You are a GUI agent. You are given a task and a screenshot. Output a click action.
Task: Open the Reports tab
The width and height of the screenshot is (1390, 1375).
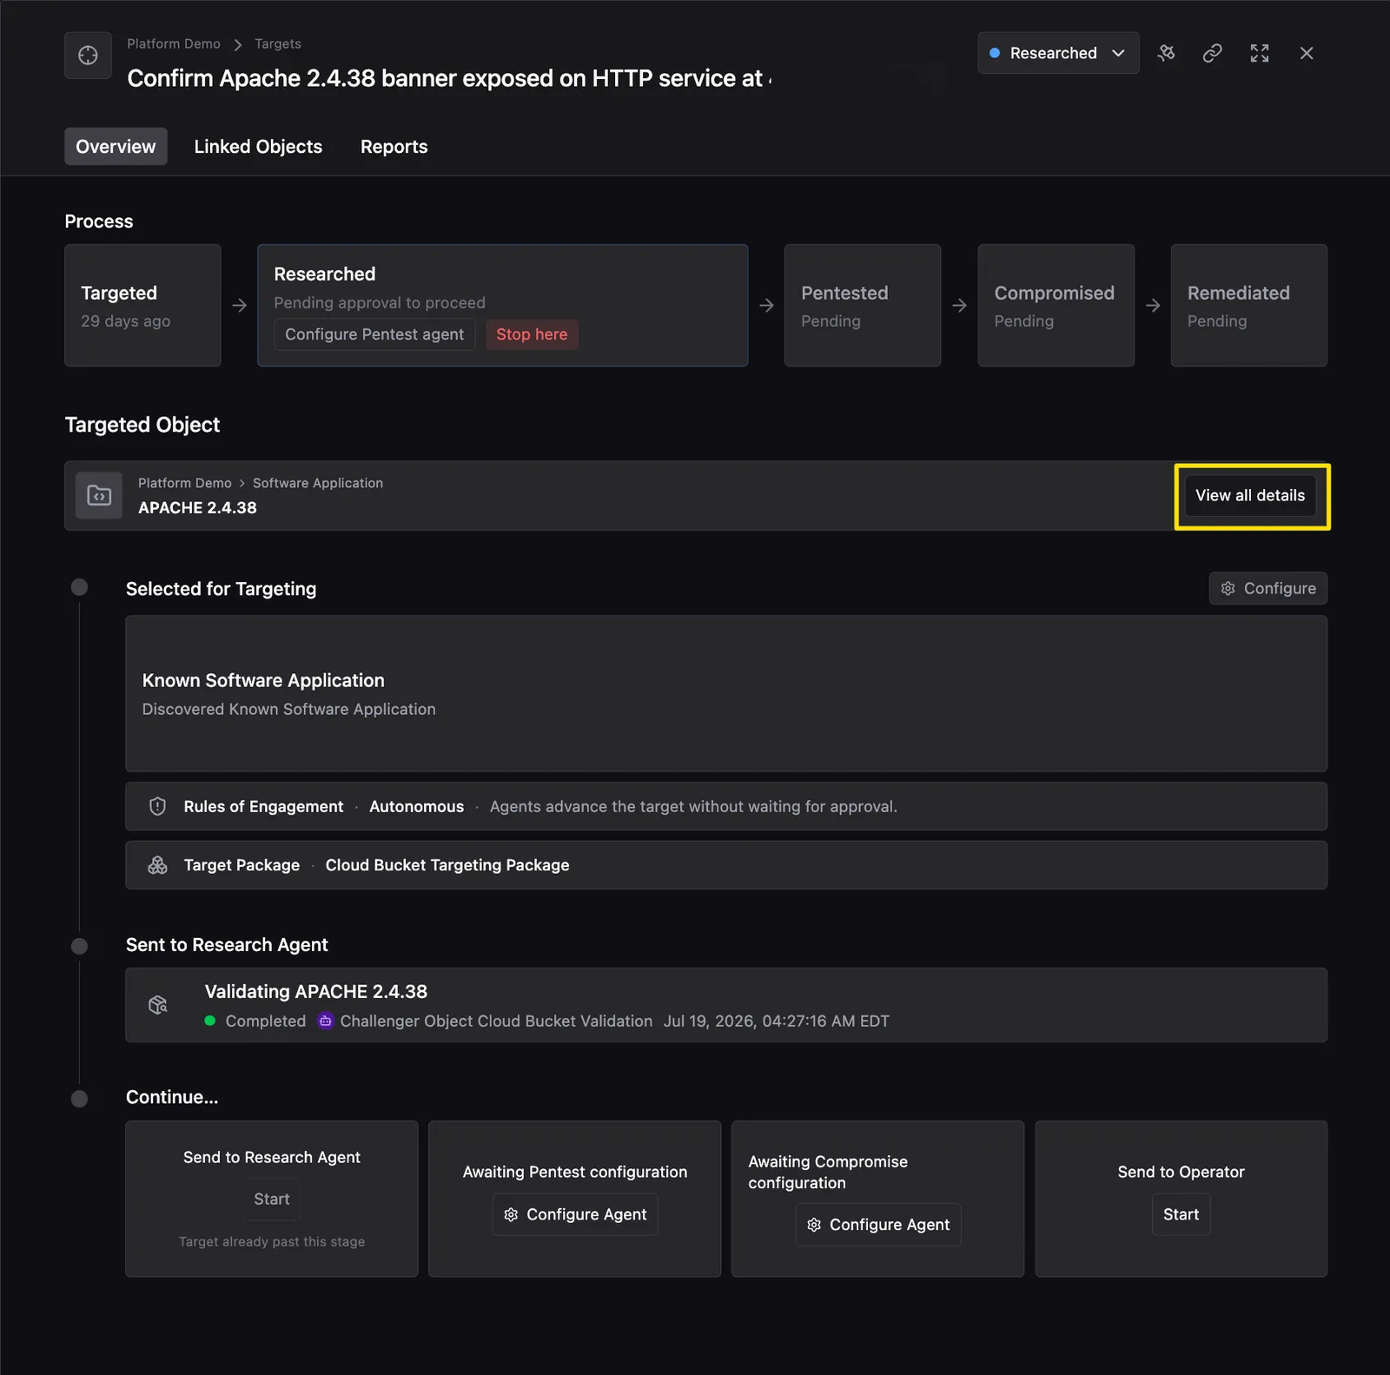pyautogui.click(x=394, y=147)
